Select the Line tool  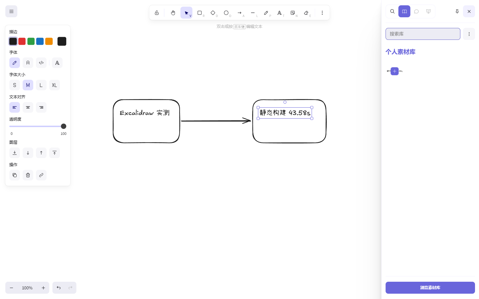click(253, 13)
